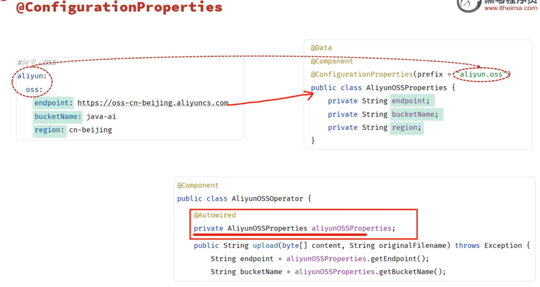Click 'originalFilename' parameter in upload method

[413, 246]
